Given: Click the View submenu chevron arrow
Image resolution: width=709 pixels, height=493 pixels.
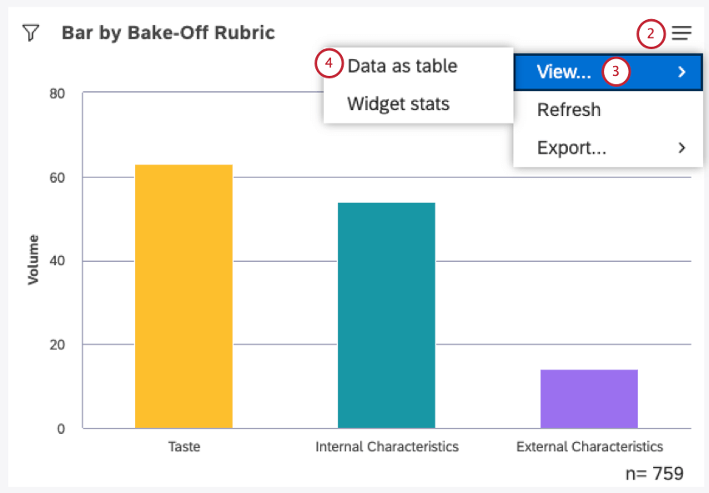Looking at the screenshot, I should pyautogui.click(x=681, y=72).
